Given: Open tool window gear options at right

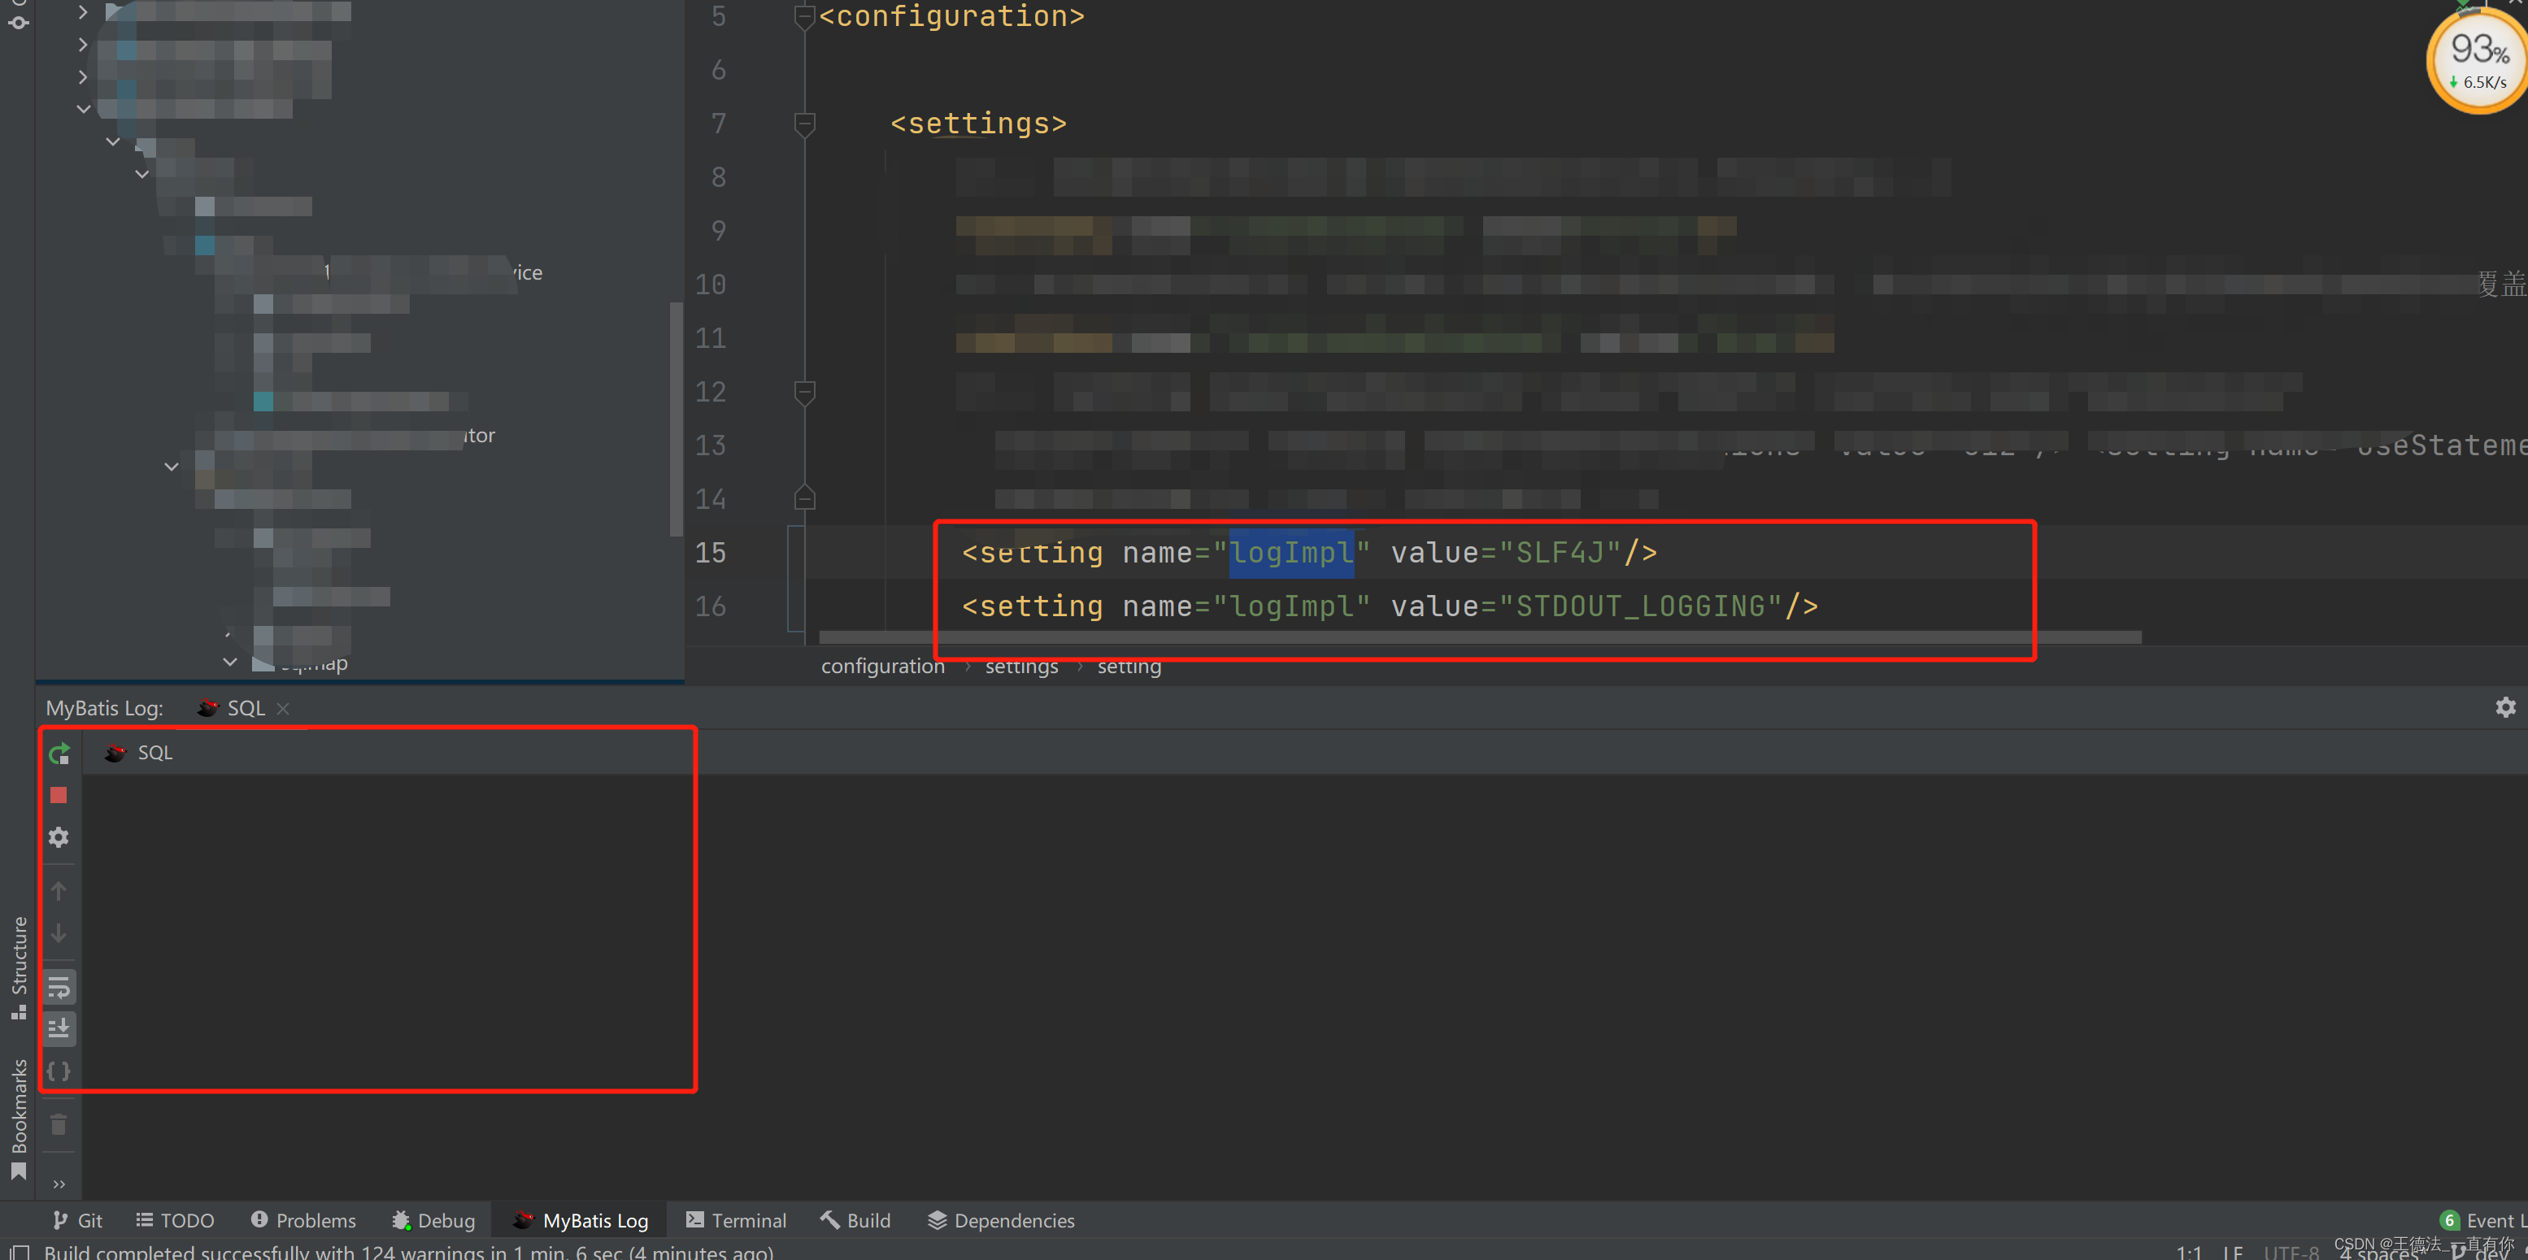Looking at the screenshot, I should (x=2504, y=707).
